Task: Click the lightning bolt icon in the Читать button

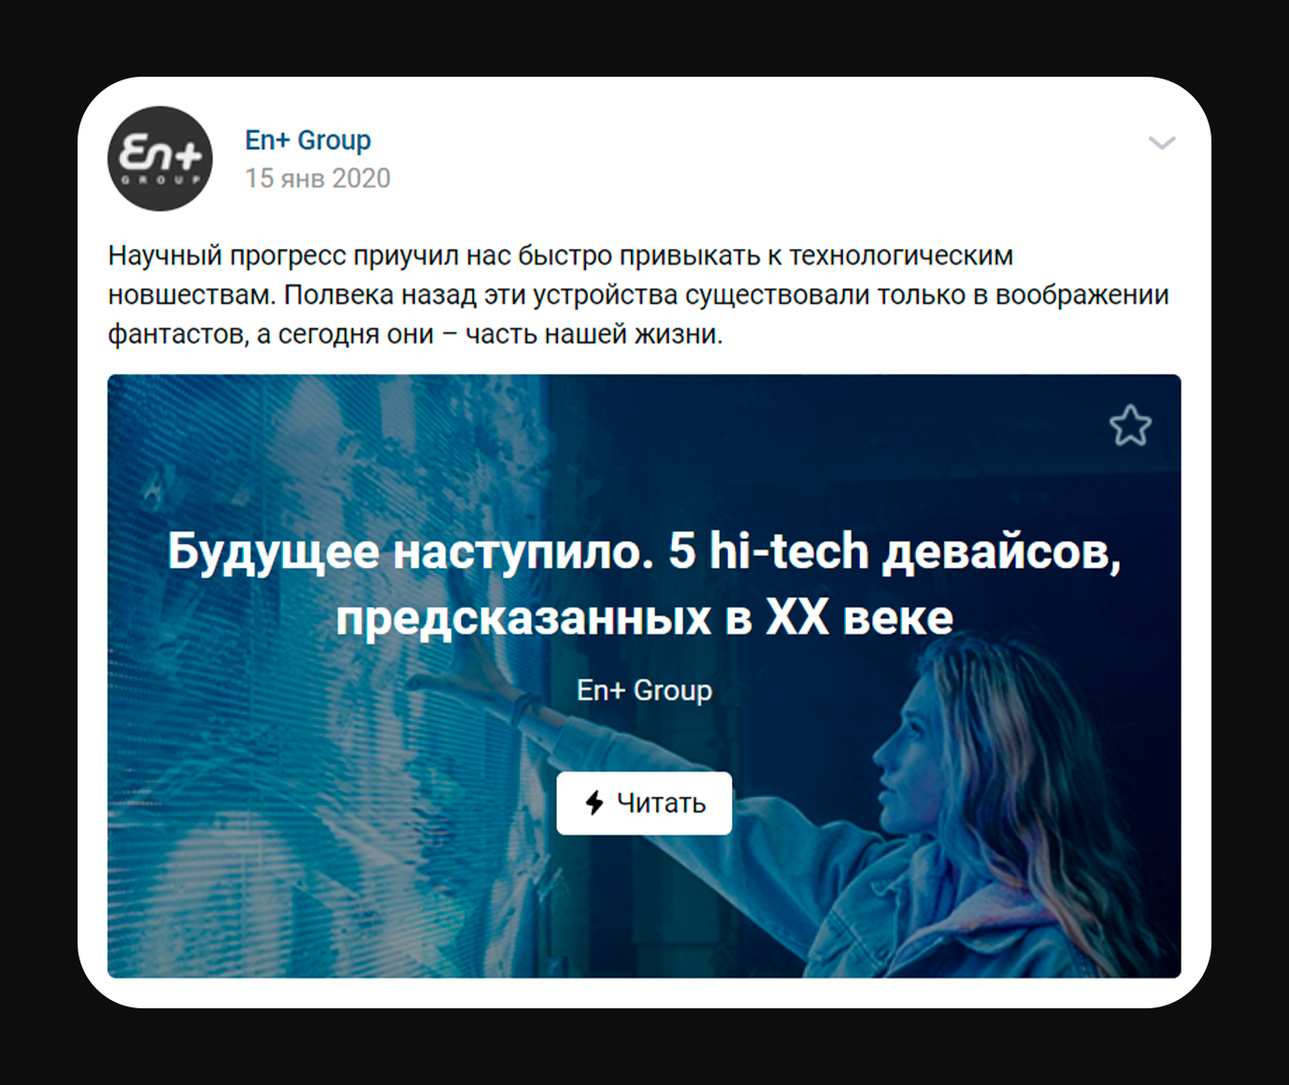Action: (594, 803)
